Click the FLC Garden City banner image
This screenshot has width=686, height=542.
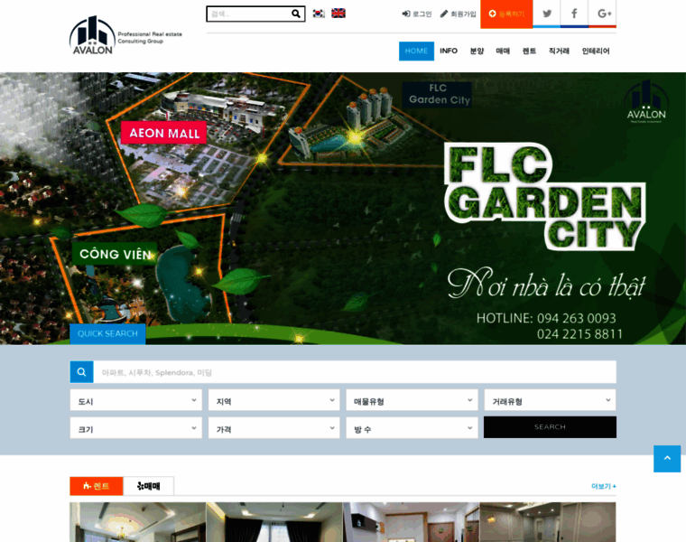pyautogui.click(x=343, y=209)
